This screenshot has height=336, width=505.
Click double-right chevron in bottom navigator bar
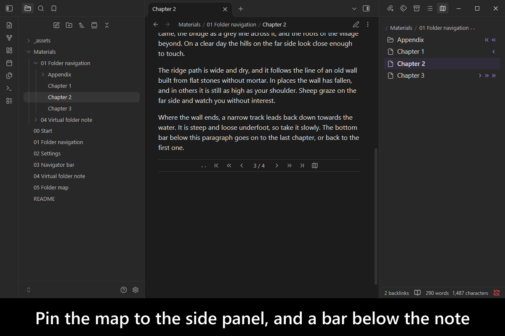290,165
